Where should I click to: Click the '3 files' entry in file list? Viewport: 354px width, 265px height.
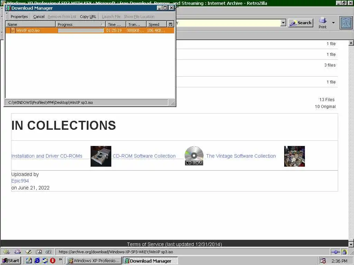click(x=330, y=65)
